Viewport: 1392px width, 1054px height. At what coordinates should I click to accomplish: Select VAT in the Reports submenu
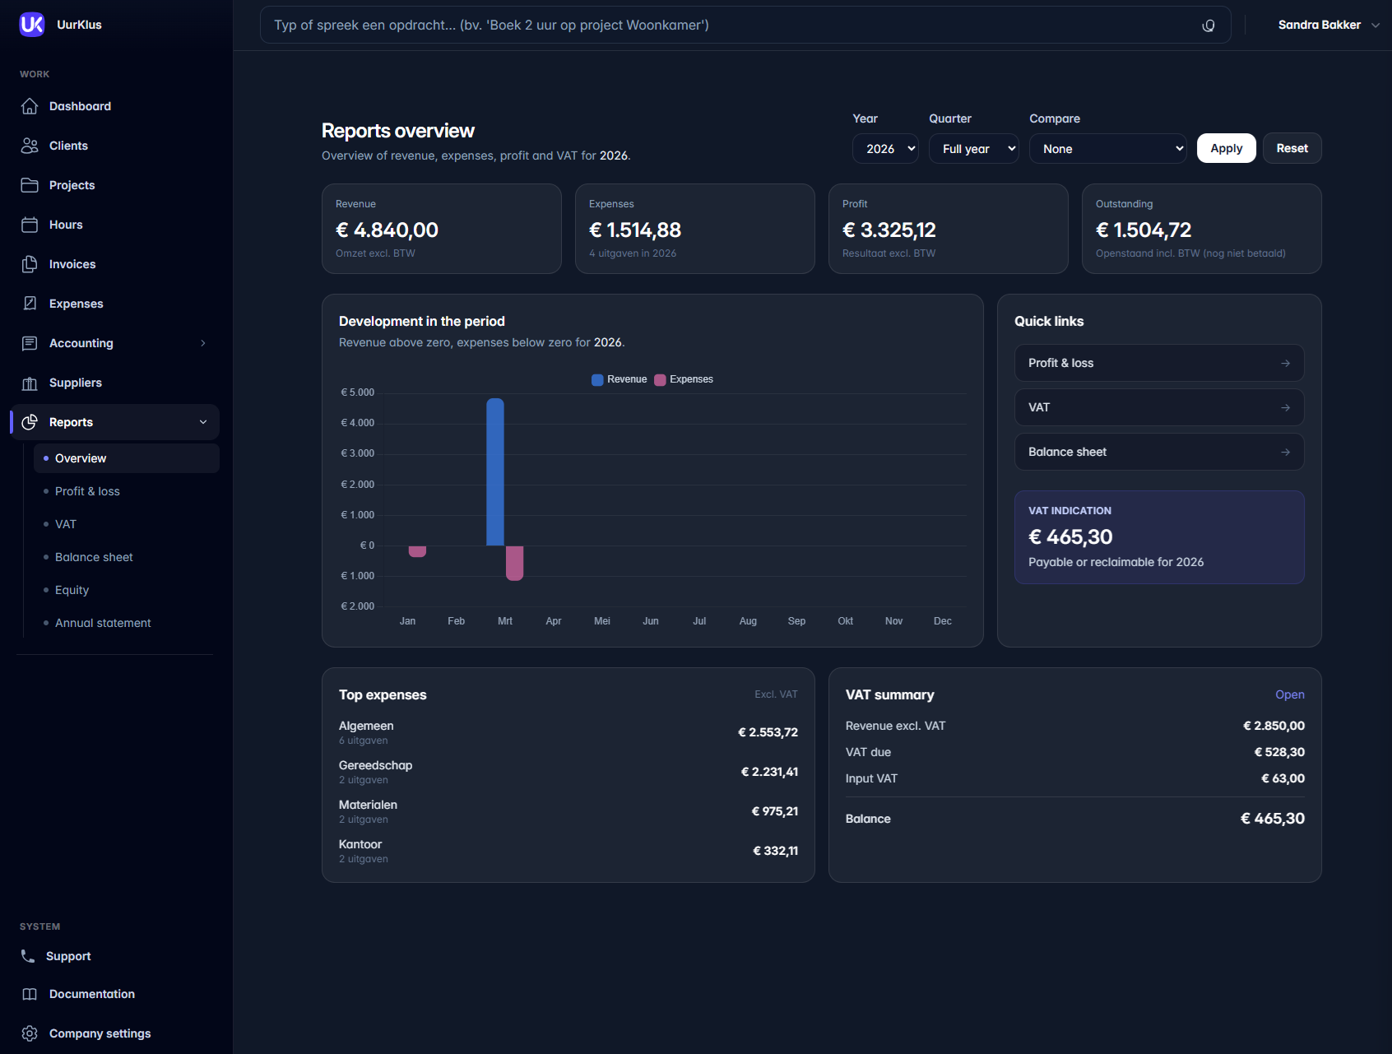coord(127,524)
